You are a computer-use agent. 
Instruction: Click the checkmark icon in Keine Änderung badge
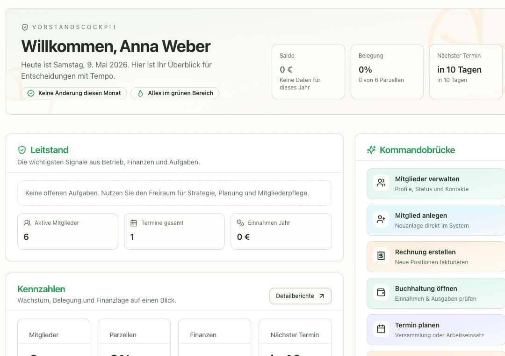click(31, 93)
